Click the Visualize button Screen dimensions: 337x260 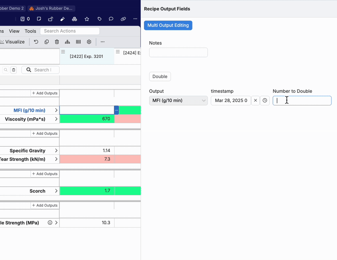13,42
